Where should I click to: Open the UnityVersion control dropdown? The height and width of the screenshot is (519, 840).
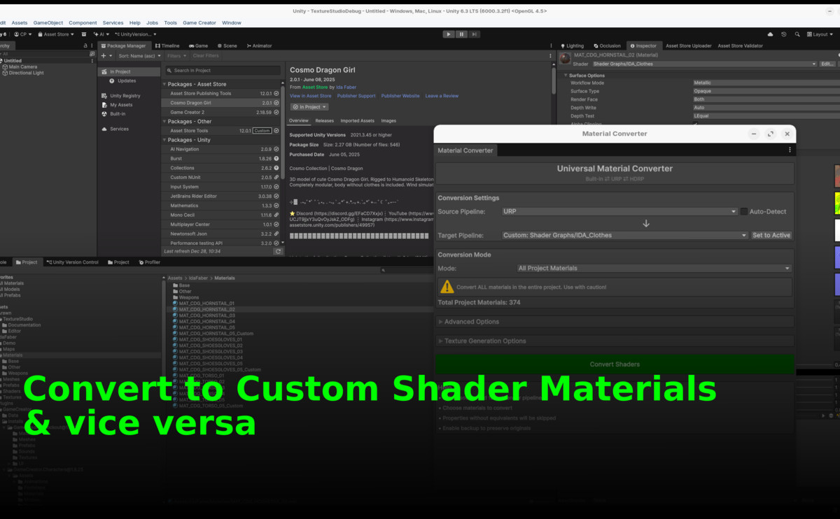(136, 34)
